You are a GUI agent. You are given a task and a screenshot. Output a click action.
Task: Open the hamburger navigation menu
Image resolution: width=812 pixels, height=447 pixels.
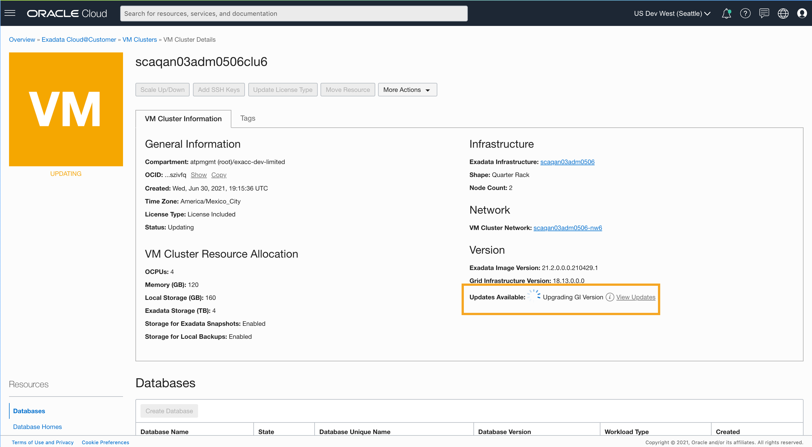coord(10,13)
